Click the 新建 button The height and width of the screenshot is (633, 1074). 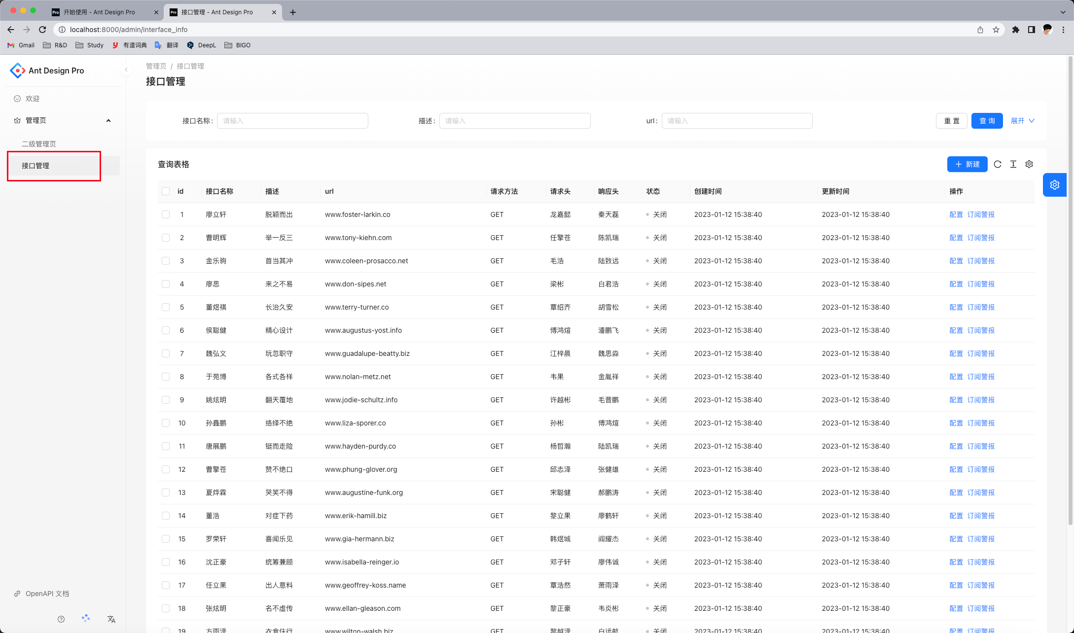pyautogui.click(x=967, y=164)
